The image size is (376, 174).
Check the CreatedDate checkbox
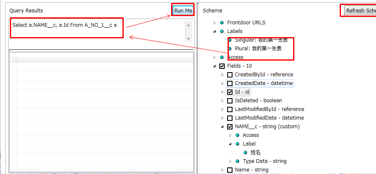point(230,83)
